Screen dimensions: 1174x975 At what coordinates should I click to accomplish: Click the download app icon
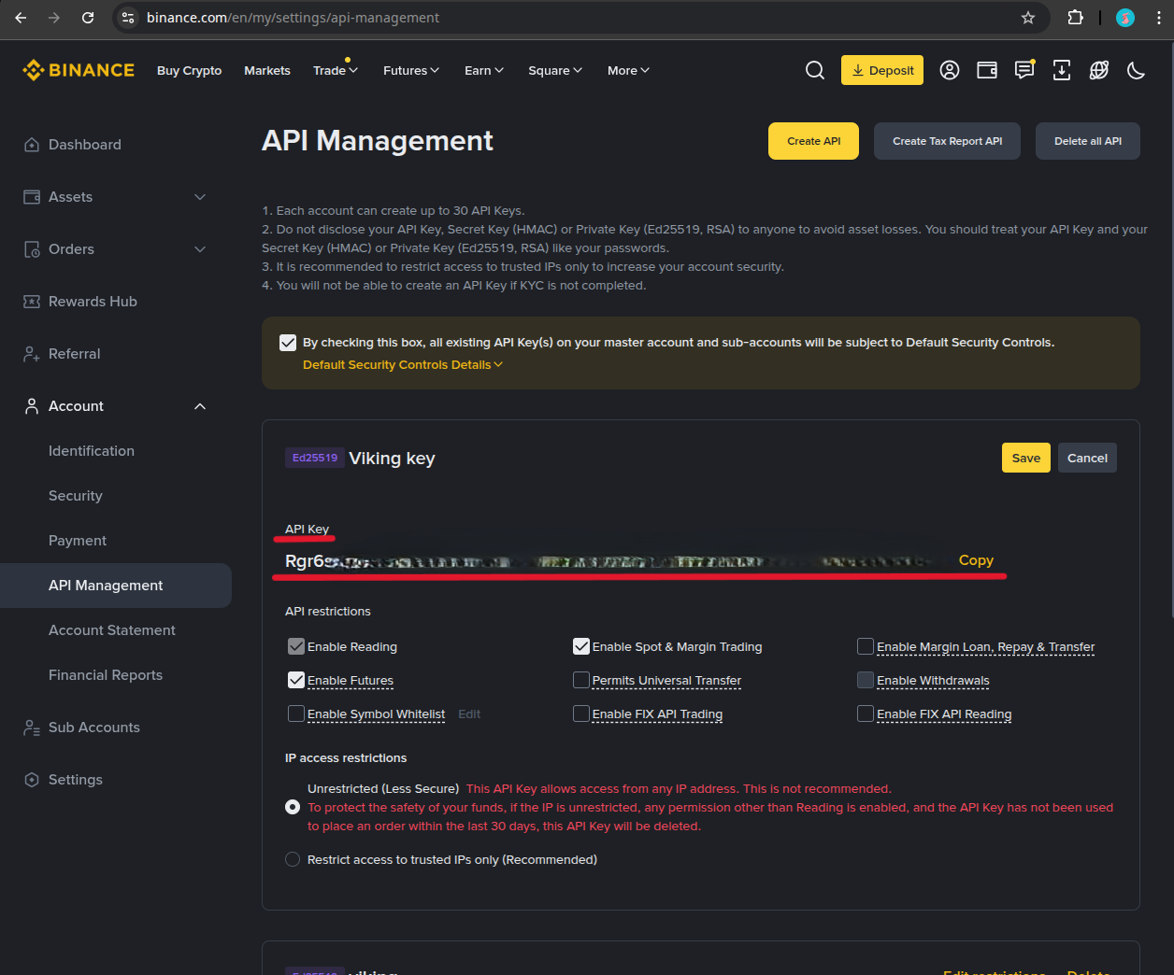(x=1062, y=70)
